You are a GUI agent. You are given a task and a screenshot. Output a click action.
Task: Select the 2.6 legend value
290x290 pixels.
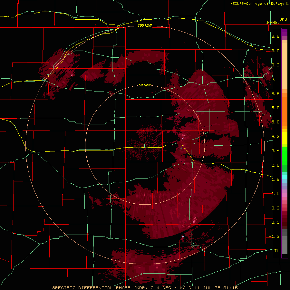tap(275, 165)
